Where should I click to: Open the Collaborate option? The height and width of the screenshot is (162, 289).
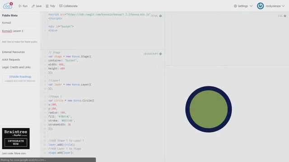(x=68, y=6)
